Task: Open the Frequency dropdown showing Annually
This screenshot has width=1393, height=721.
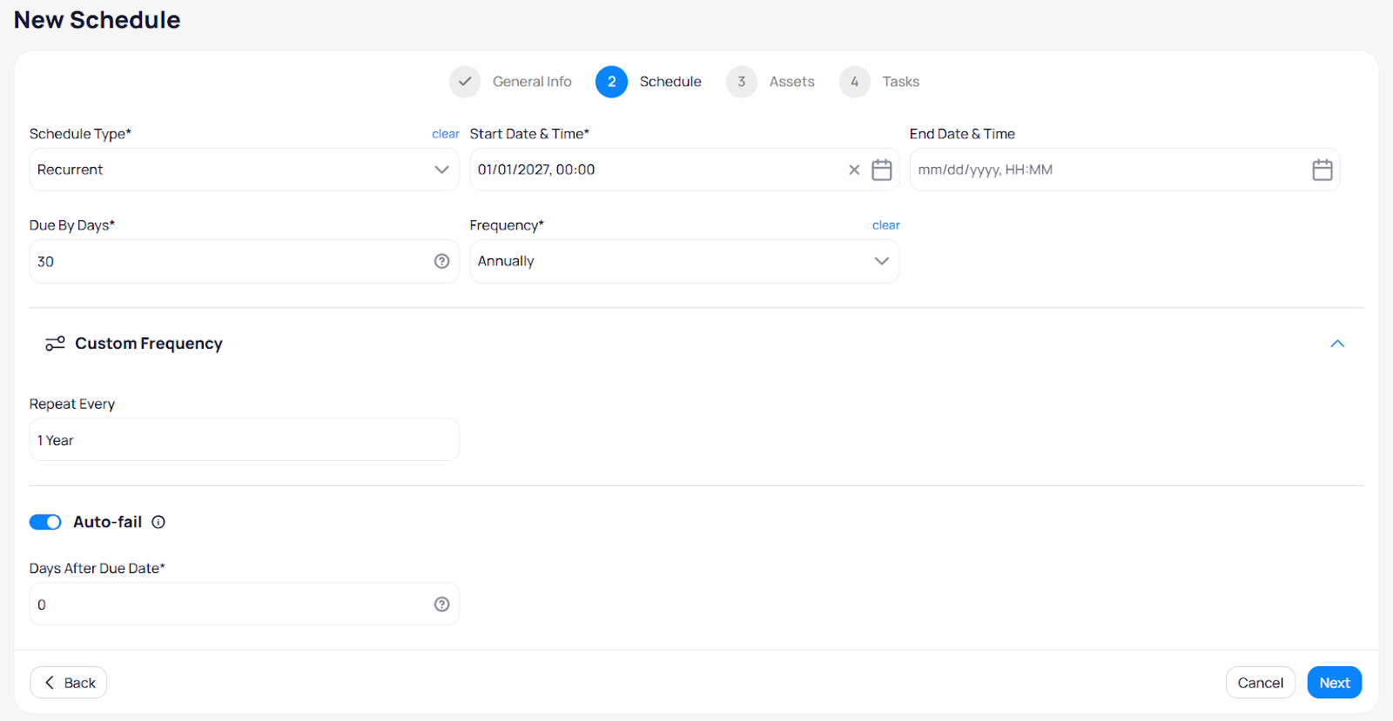Action: 683,262
